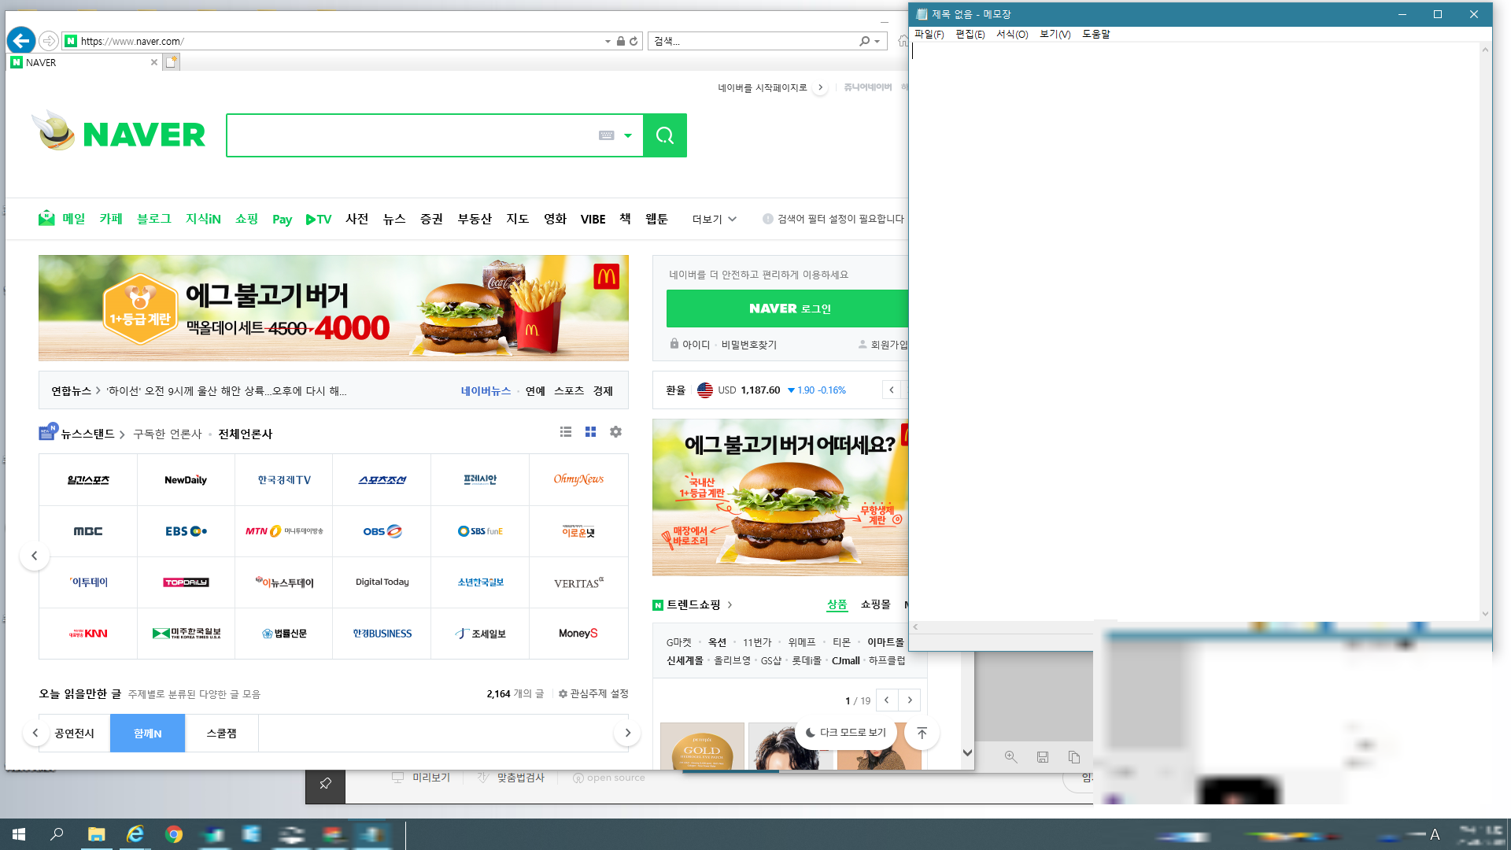
Task: Open the 파일(F) menu in Notepad
Action: 929,34
